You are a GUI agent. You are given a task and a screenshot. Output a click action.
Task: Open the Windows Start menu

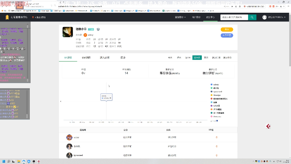coord(4,161)
